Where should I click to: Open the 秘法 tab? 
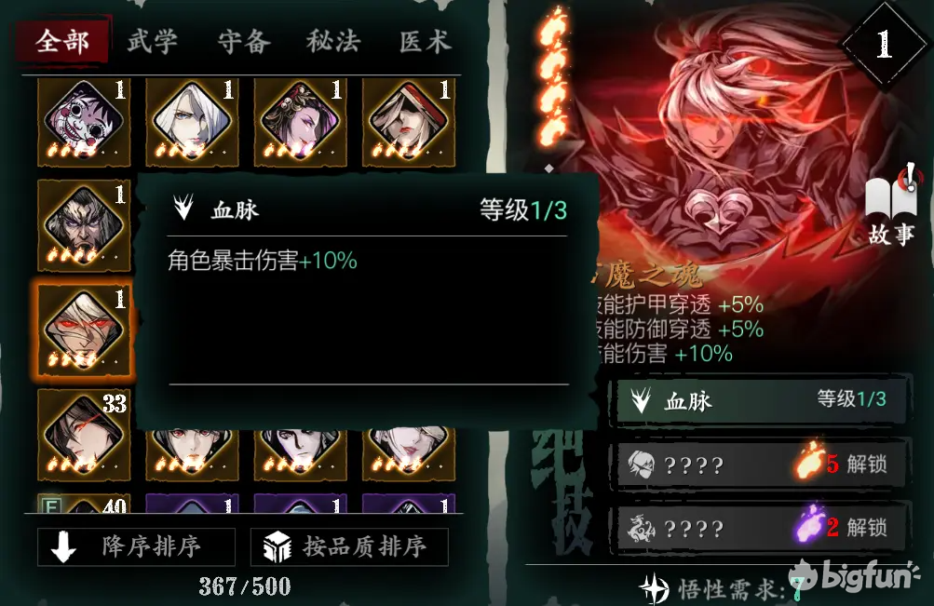click(x=333, y=42)
